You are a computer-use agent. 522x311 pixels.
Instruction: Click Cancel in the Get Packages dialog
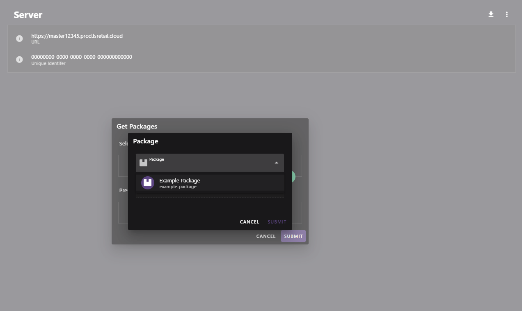pyautogui.click(x=266, y=236)
